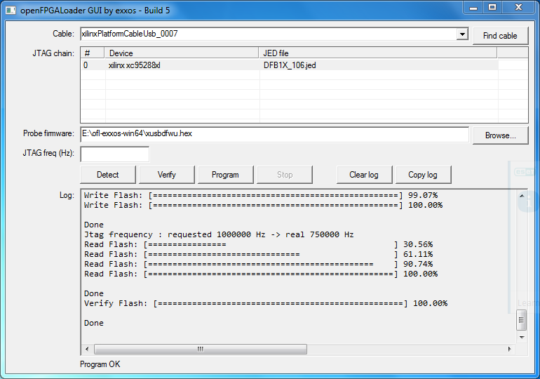Click the Device column header
The height and width of the screenshot is (379, 540).
coord(182,53)
